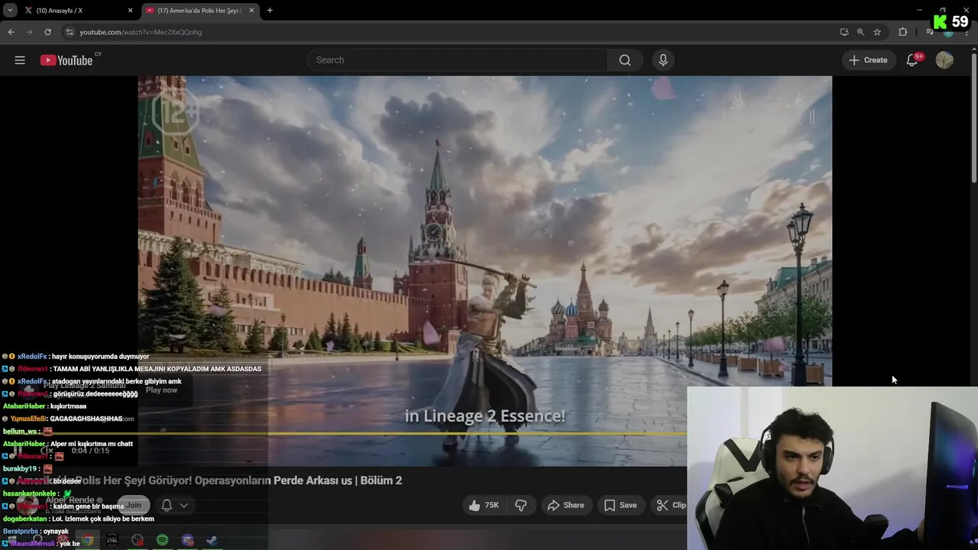
Task: Open the YouTube account avatar menu
Action: tap(944, 60)
